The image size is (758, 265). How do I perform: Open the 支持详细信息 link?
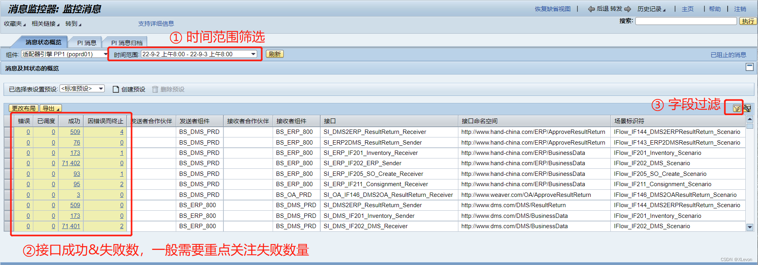[156, 24]
